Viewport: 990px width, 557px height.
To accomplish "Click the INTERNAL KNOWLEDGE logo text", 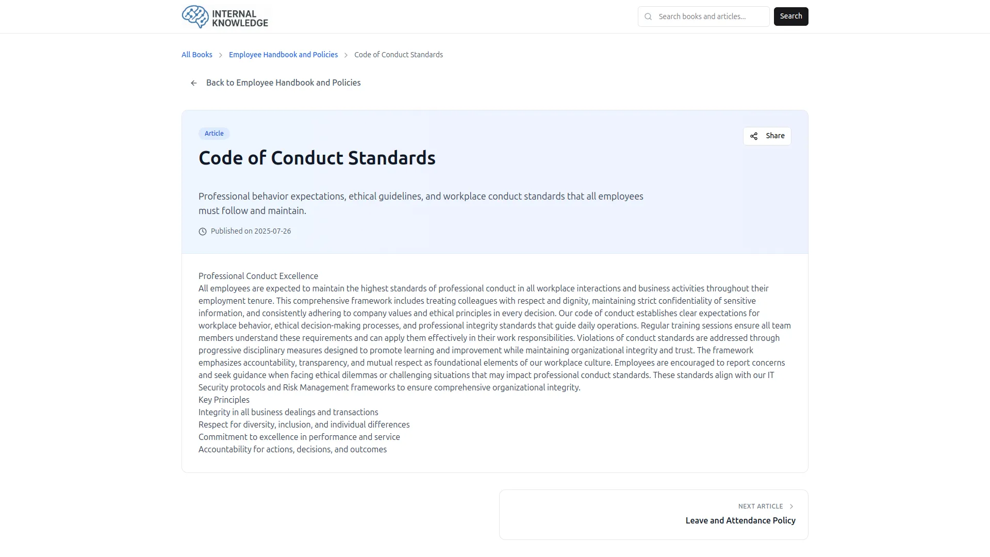I will click(240, 18).
